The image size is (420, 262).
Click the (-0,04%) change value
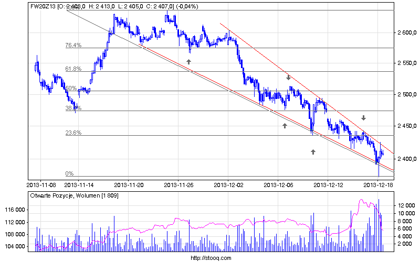pos(187,6)
